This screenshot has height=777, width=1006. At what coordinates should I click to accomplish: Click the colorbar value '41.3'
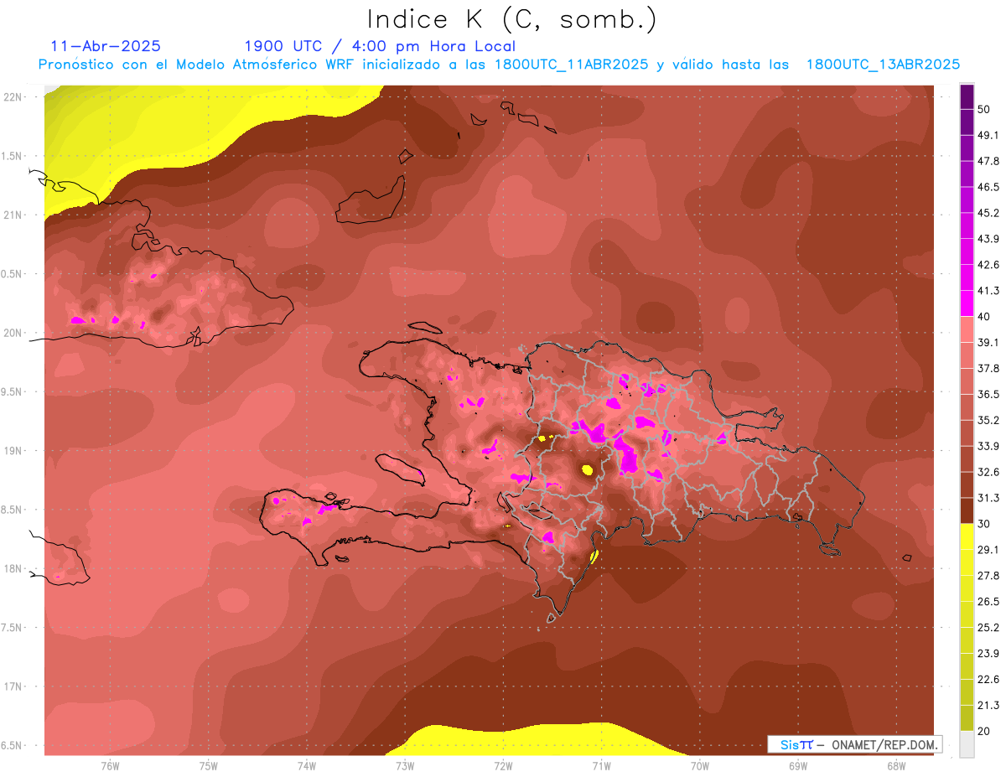[988, 291]
